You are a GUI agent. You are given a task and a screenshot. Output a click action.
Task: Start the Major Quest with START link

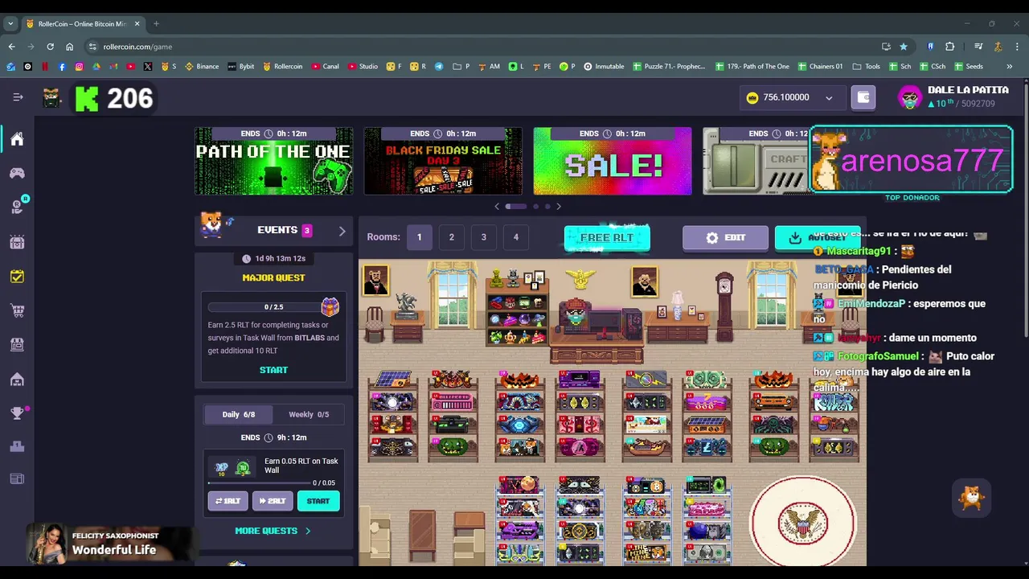tap(273, 370)
